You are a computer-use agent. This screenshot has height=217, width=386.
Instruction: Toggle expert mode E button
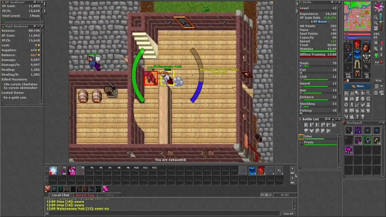(x=382, y=55)
